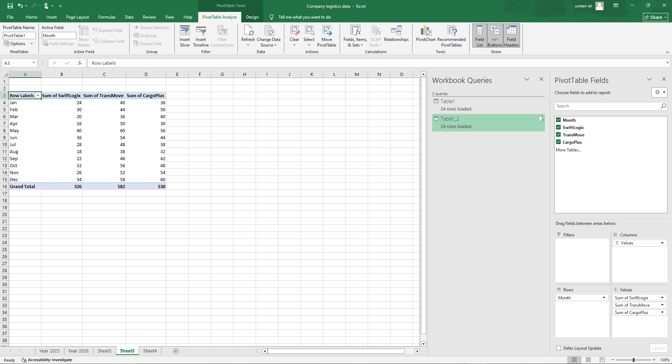This screenshot has width=672, height=364.
Task: Insert a Slicer for the PivotTable
Action: coord(185,36)
